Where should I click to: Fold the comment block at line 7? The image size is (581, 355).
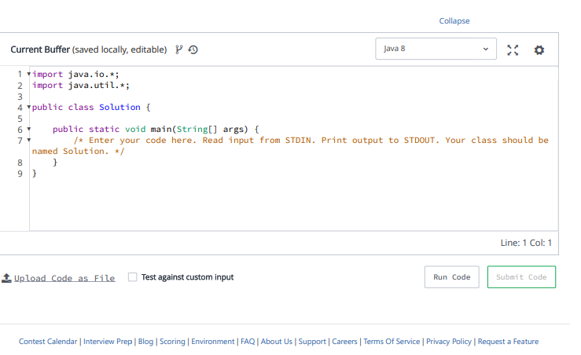click(x=28, y=141)
